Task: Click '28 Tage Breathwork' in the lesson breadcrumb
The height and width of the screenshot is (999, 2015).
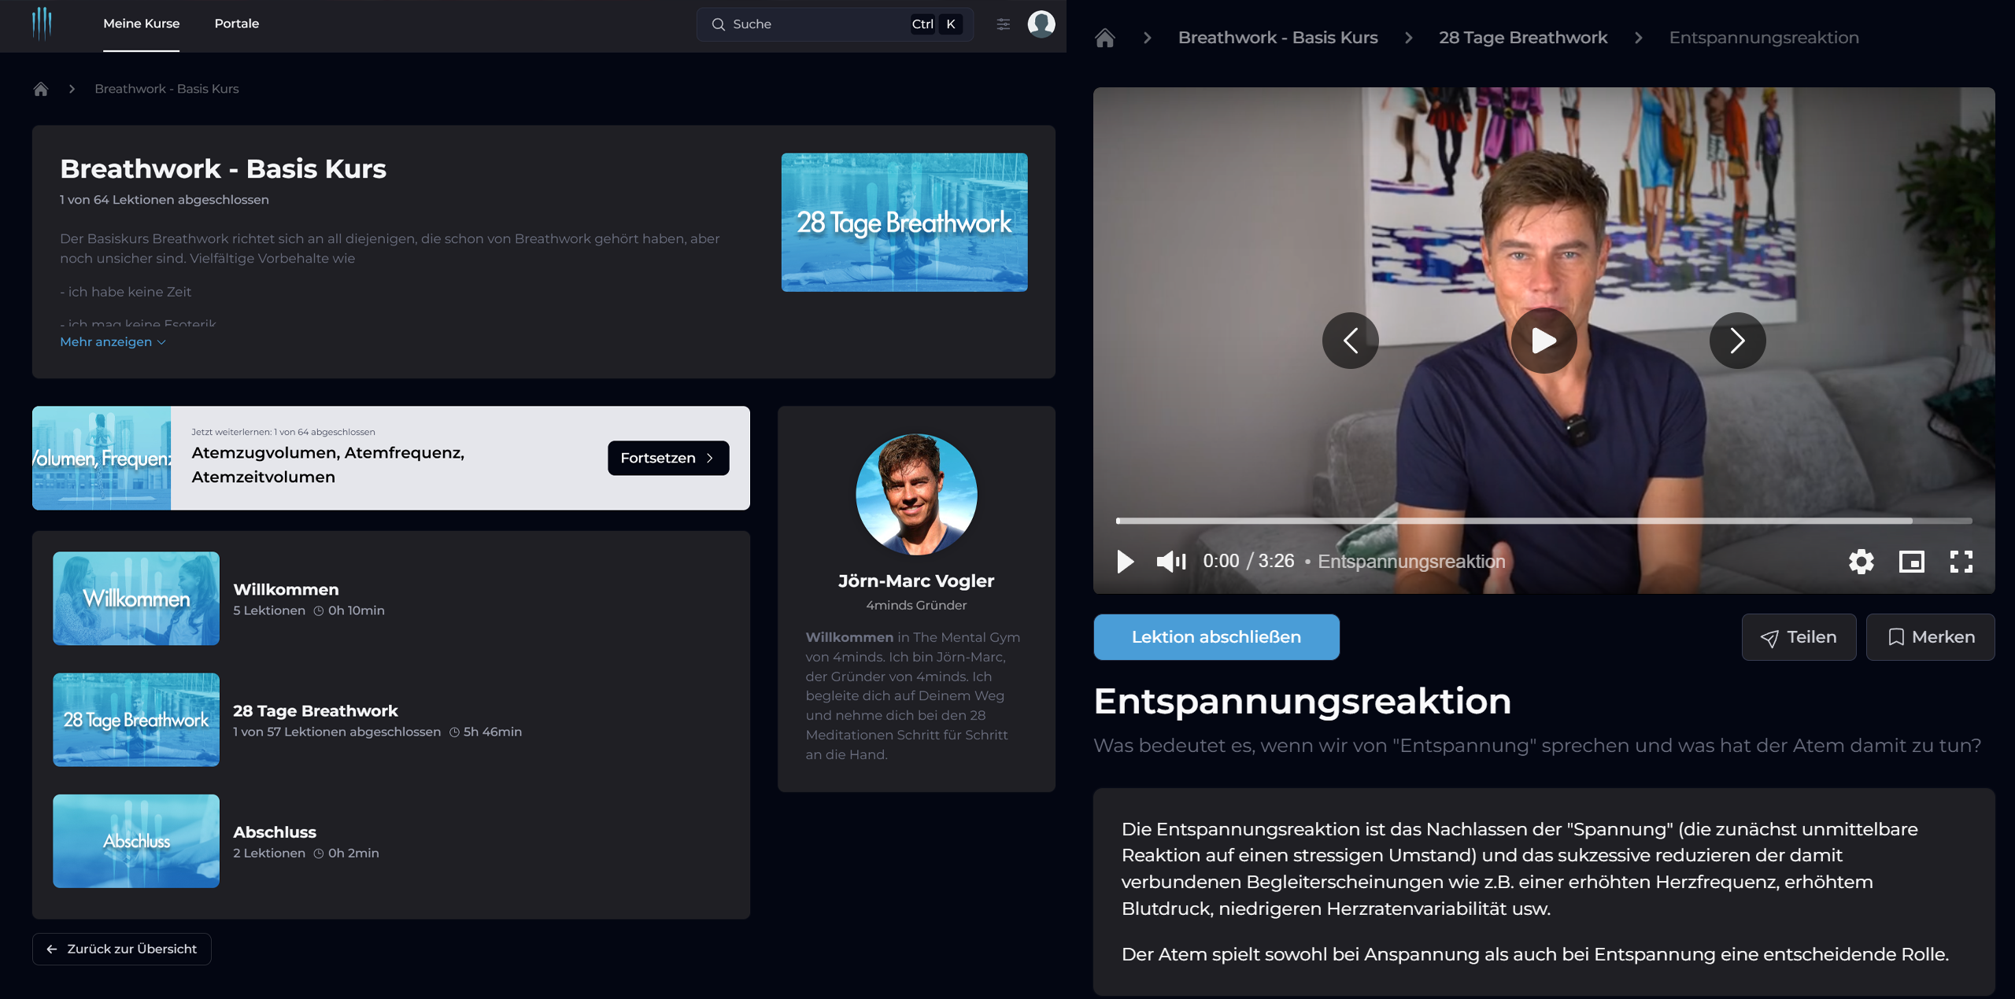Action: pos(1523,38)
